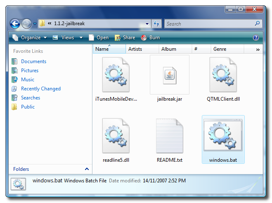Click the blue Back navigation arrow
This screenshot has height=203, width=272.
tap(15, 24)
